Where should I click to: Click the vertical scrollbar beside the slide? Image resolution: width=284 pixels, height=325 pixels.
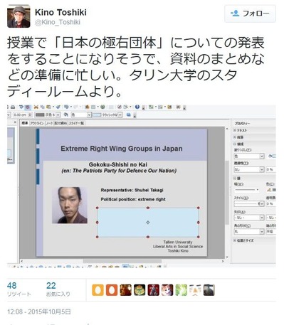click(227, 193)
